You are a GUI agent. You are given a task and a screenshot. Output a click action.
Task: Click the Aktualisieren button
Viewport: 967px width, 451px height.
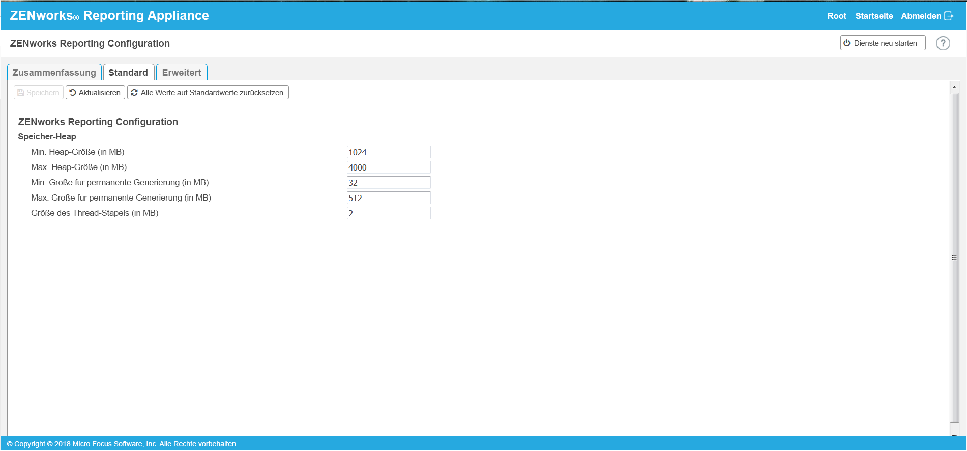tap(95, 92)
